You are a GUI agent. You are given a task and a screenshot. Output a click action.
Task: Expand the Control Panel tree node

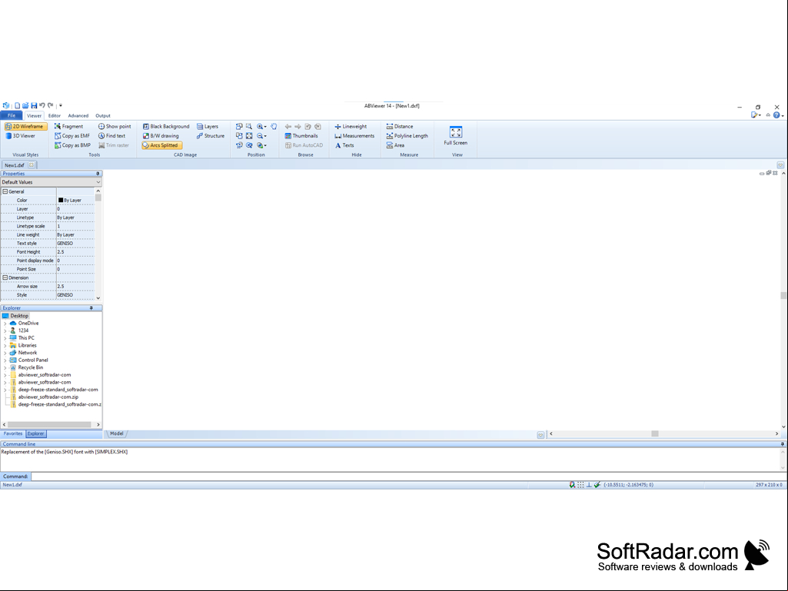tap(5, 360)
